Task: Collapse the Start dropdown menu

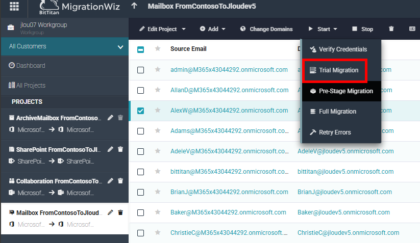Action: 323,29
